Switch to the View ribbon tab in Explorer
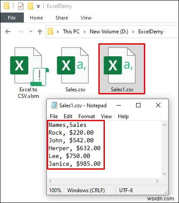Image resolution: width=179 pixels, height=203 pixels. [86, 18]
